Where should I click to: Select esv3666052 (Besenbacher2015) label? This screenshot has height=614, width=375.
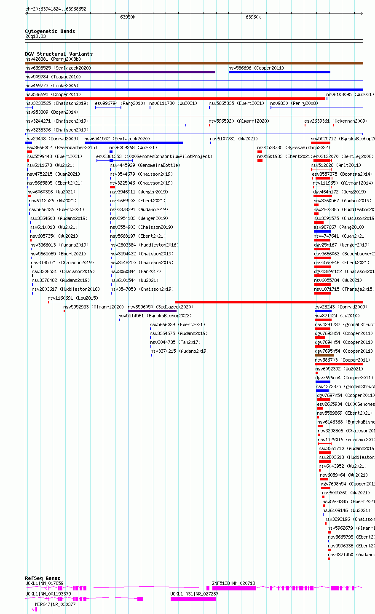pos(62,147)
